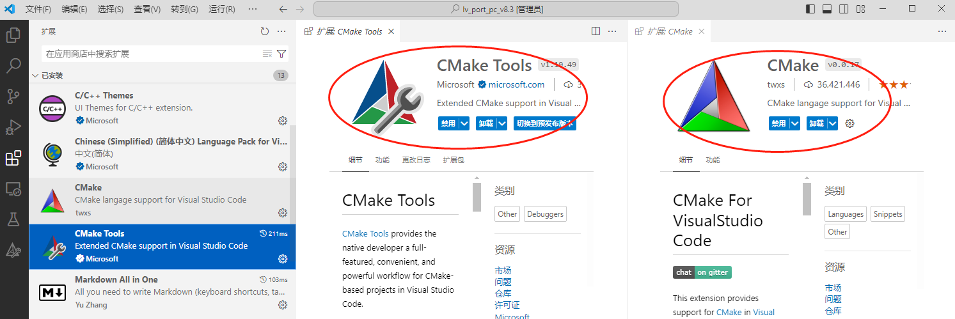The width and height of the screenshot is (955, 319).
Task: Open gear menu for C/C++ Themes
Action: 283,121
